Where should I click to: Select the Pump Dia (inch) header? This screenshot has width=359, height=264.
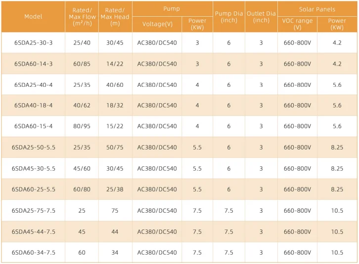pos(228,17)
